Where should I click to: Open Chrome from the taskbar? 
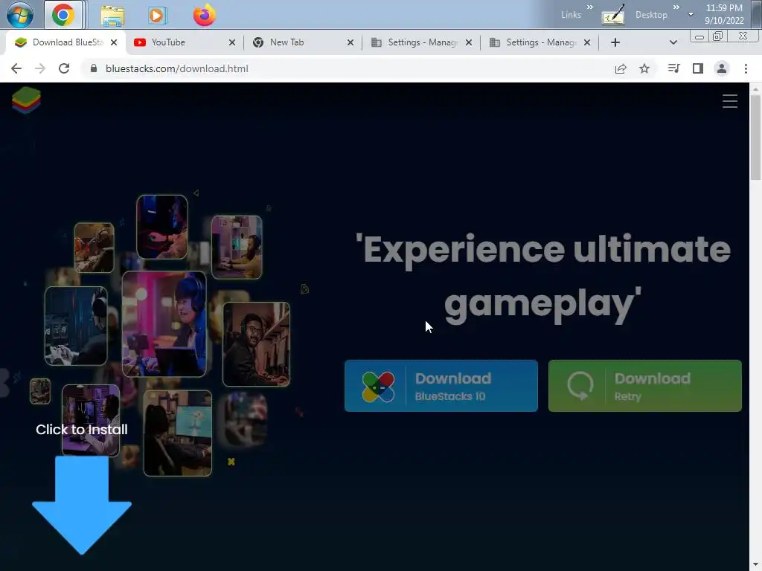tap(63, 15)
